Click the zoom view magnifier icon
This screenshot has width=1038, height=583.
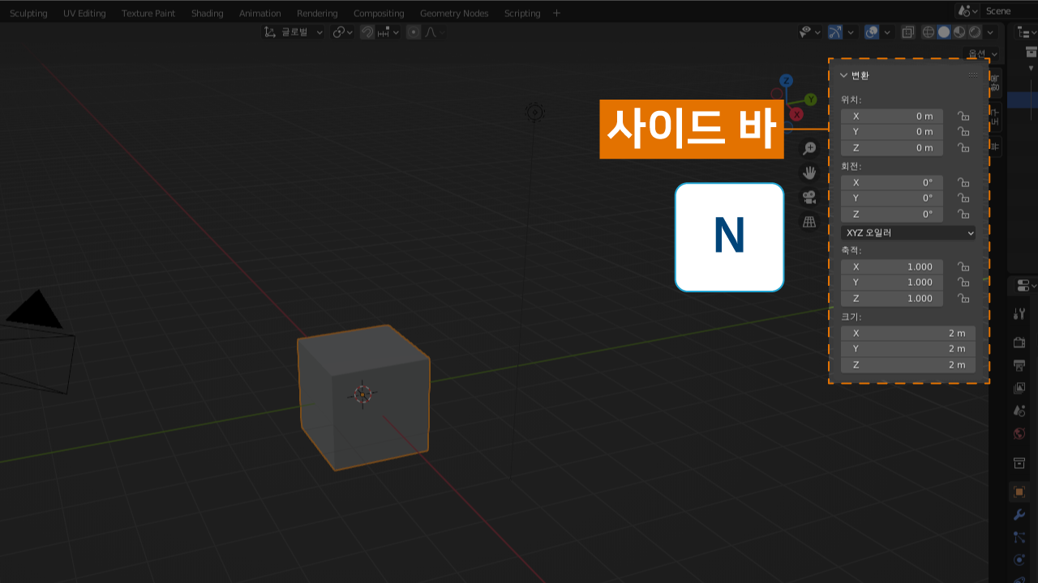[809, 148]
